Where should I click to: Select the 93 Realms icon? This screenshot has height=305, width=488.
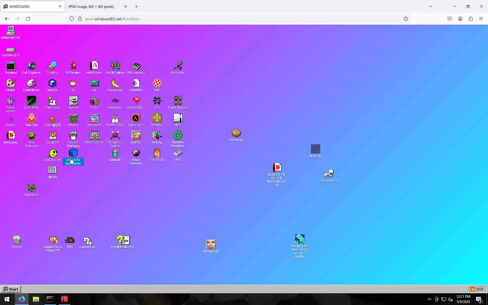pyautogui.click(x=73, y=68)
